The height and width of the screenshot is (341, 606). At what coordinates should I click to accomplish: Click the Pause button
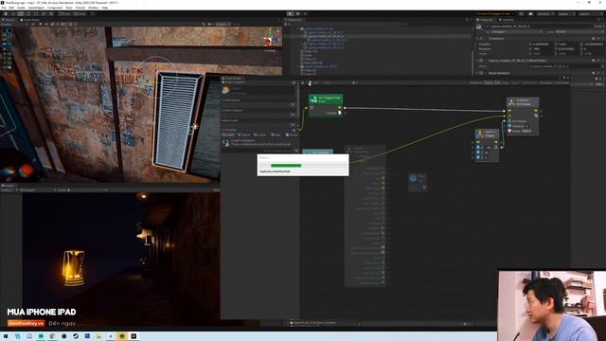(297, 14)
